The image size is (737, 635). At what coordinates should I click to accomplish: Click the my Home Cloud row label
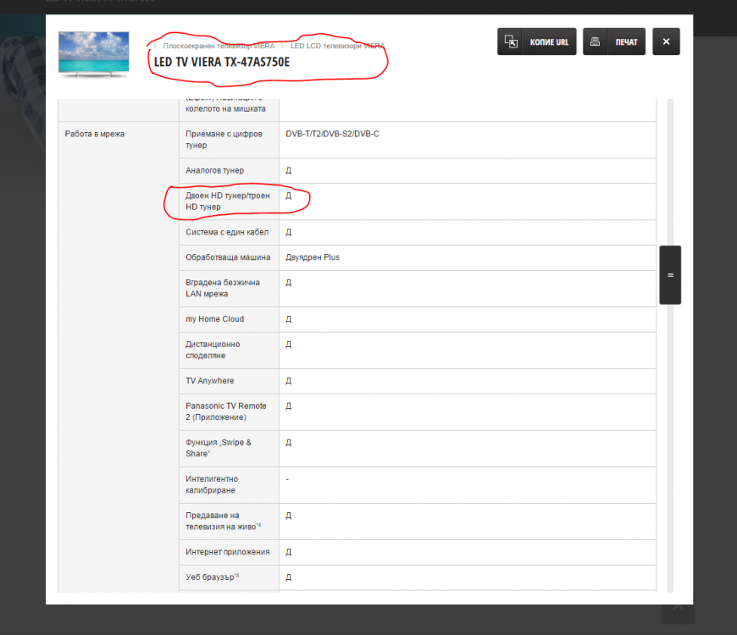215,319
